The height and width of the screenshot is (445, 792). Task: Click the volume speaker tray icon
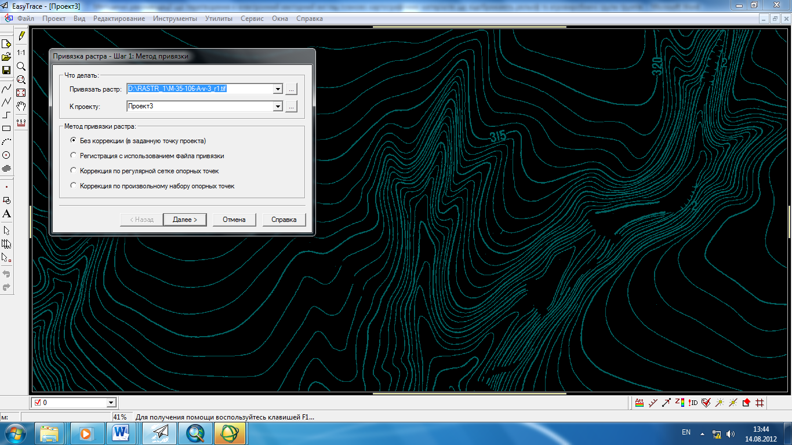click(x=731, y=433)
